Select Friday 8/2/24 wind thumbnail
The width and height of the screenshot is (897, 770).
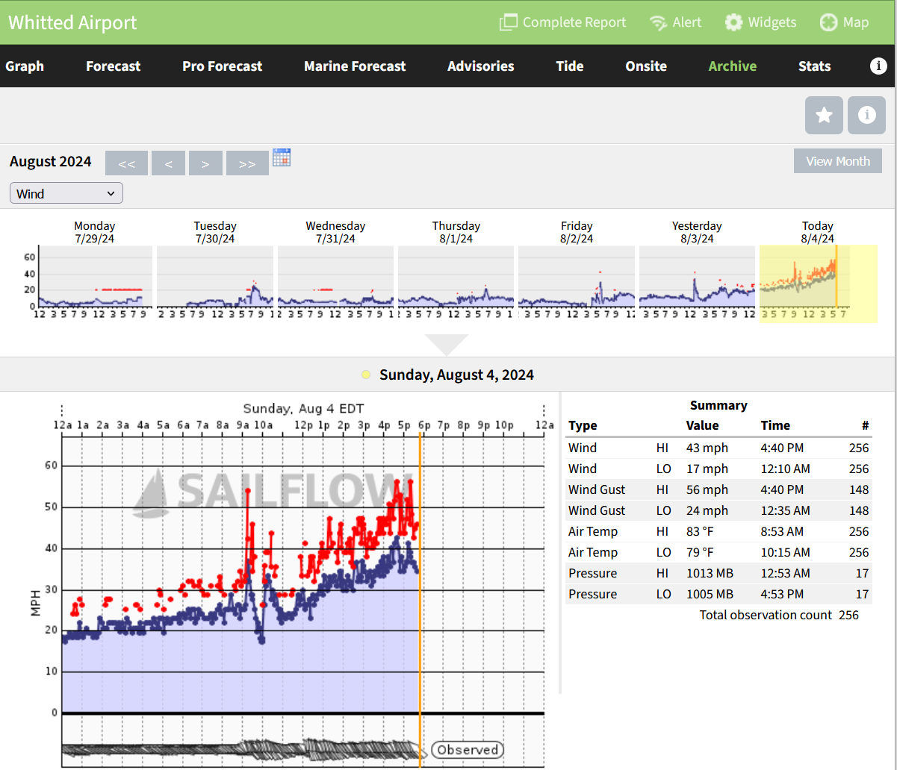tap(577, 276)
